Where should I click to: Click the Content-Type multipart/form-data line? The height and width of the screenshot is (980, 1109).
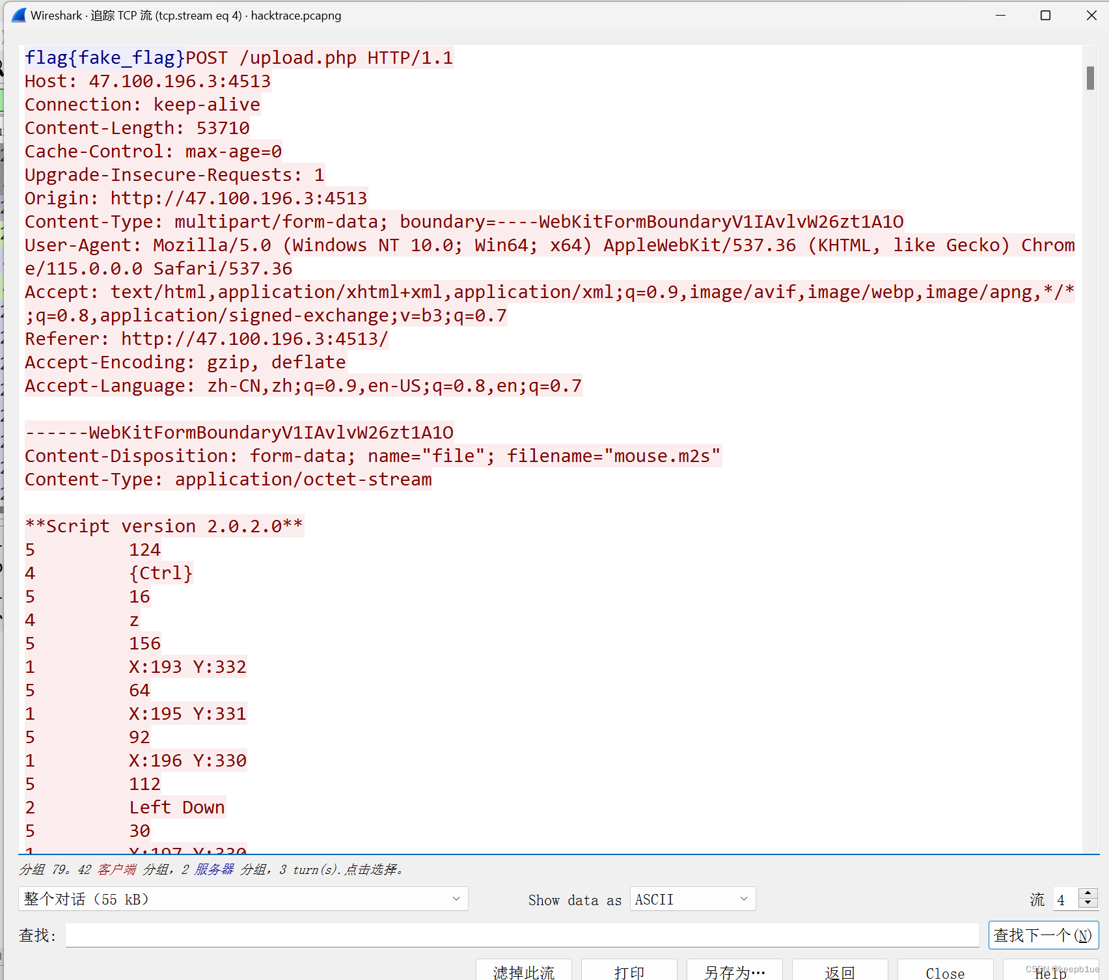point(465,222)
